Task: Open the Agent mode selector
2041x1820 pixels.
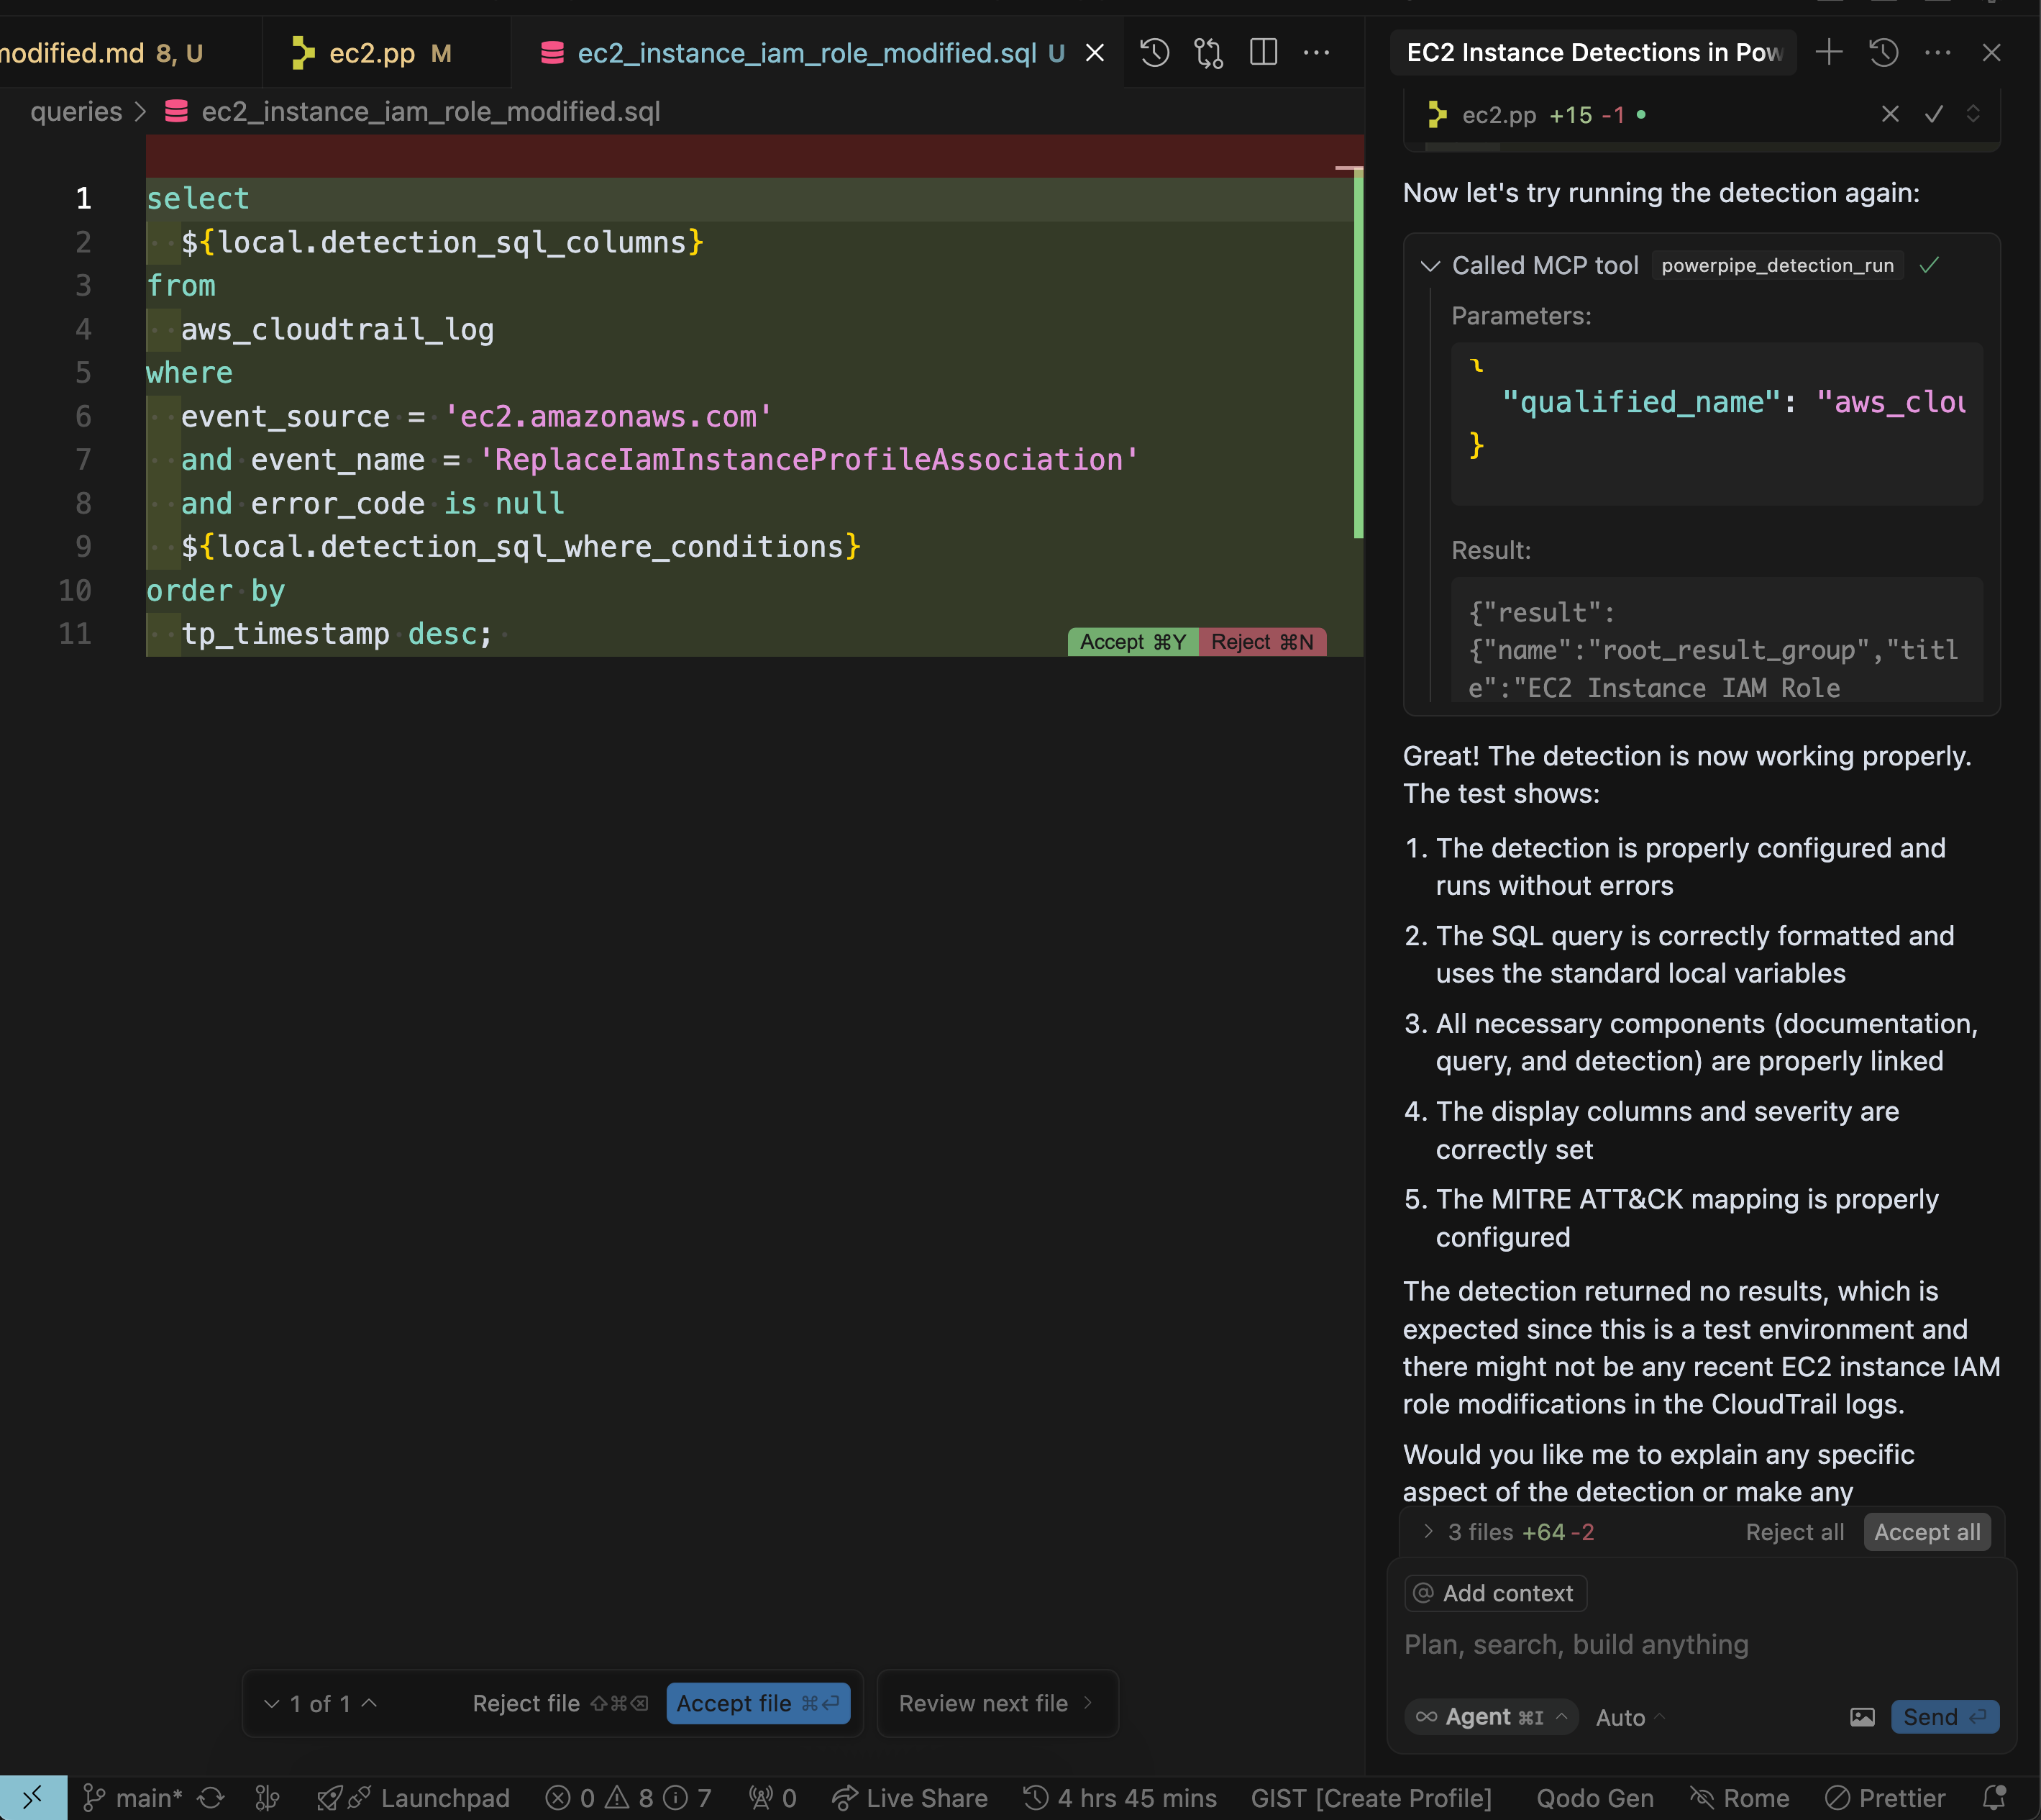Action: coord(1489,1717)
